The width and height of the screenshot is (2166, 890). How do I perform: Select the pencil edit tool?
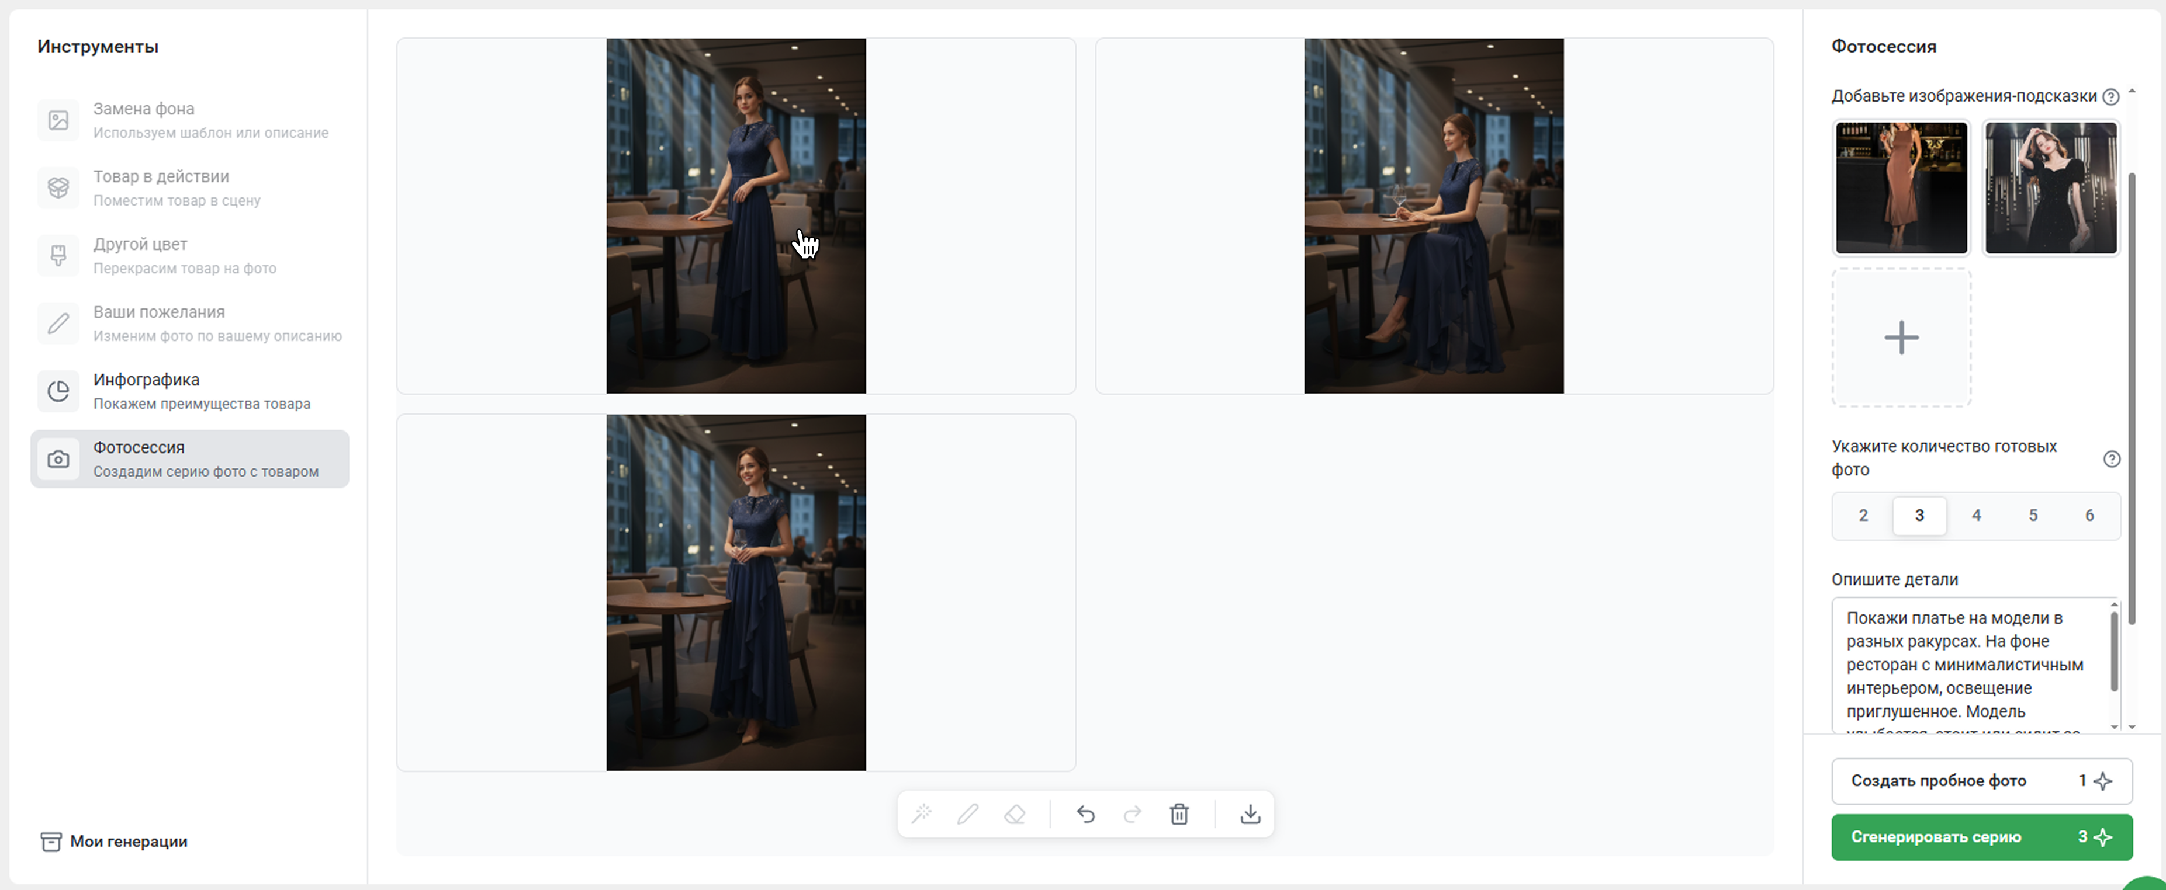[968, 813]
